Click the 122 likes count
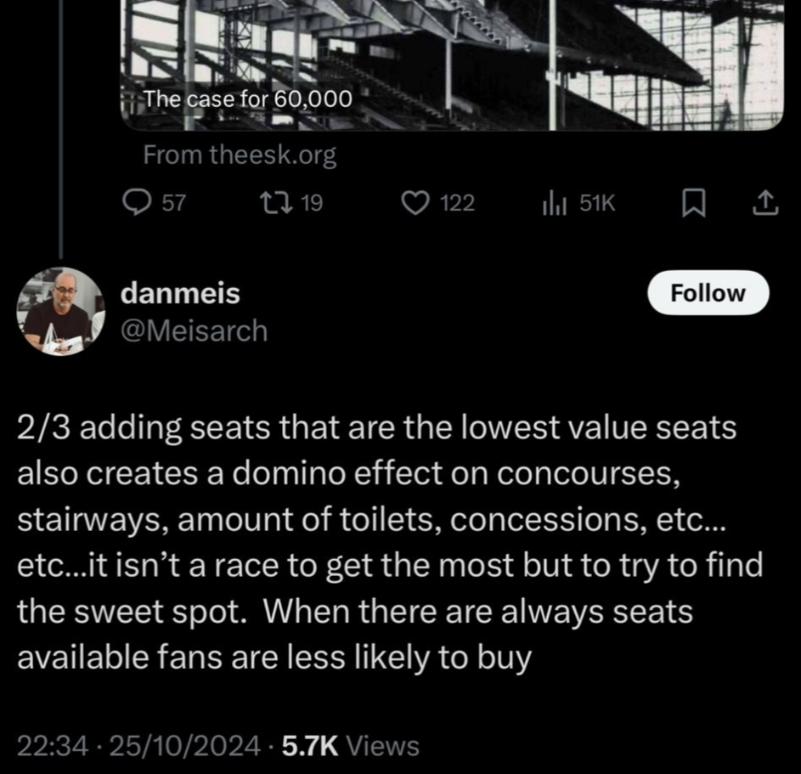801x774 pixels. click(457, 202)
